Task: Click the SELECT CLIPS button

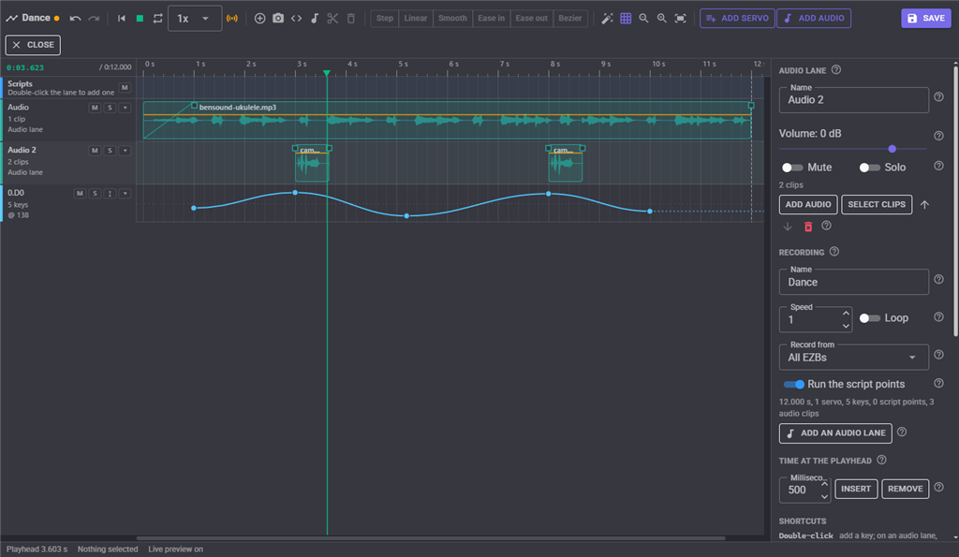Action: (x=877, y=205)
